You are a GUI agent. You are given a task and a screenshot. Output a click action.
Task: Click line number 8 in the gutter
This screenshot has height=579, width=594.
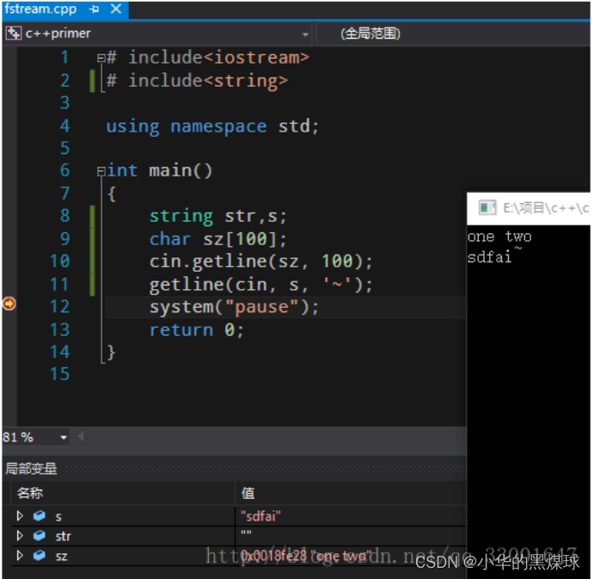coord(64,216)
